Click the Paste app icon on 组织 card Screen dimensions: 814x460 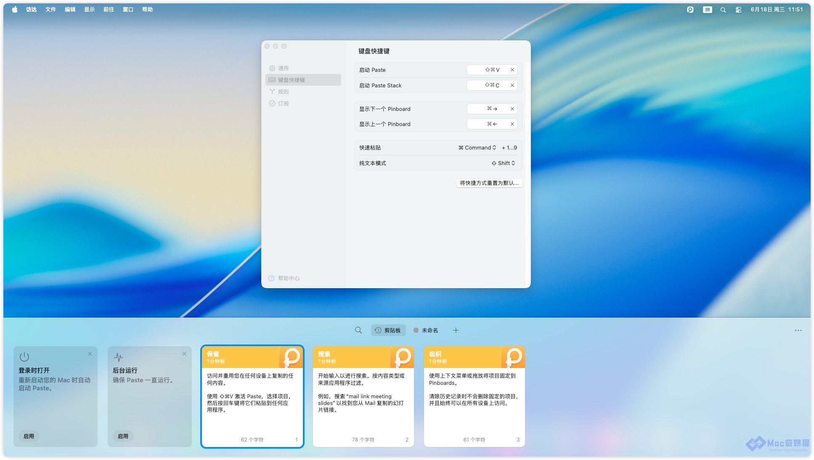point(513,357)
